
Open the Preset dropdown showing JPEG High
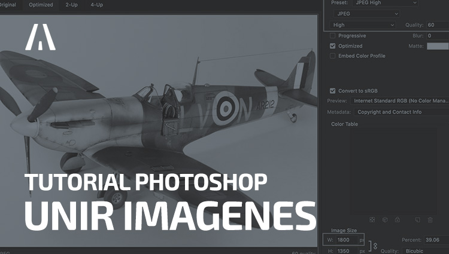[x=385, y=3]
